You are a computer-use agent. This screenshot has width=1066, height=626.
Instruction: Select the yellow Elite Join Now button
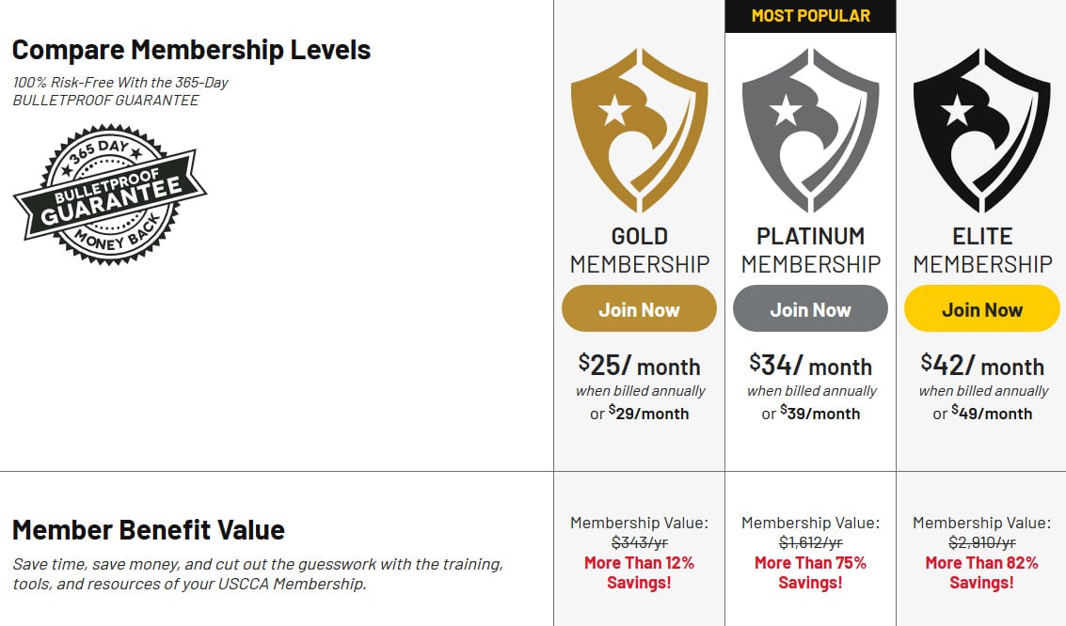click(981, 309)
